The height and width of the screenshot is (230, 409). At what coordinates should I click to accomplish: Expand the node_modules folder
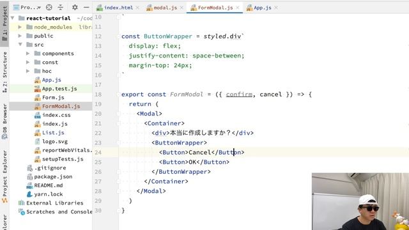(20, 27)
